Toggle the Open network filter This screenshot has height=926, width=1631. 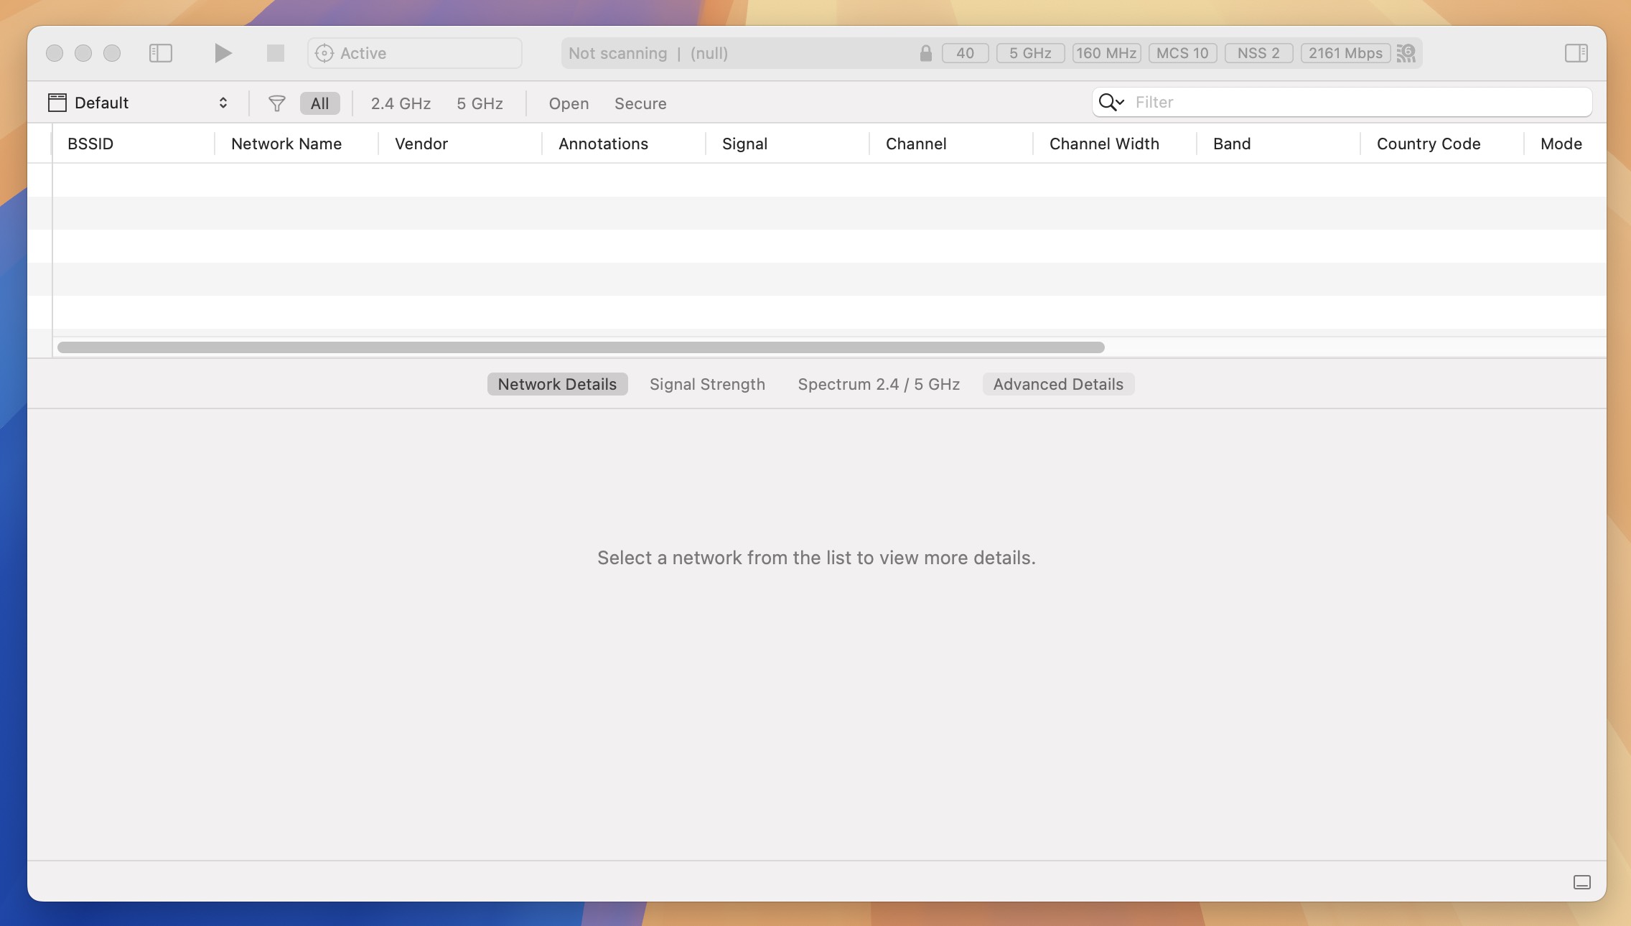[x=568, y=102]
